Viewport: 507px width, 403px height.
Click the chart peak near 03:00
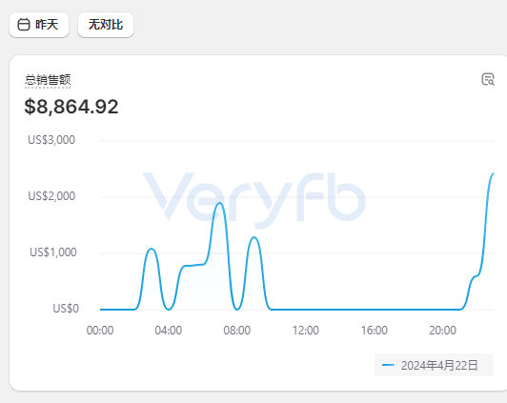click(x=151, y=249)
